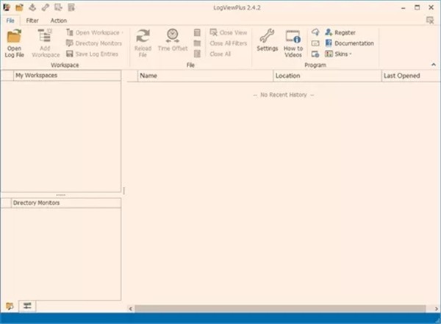The height and width of the screenshot is (324, 441).
Task: Sort by the Name column header
Action: pos(205,76)
